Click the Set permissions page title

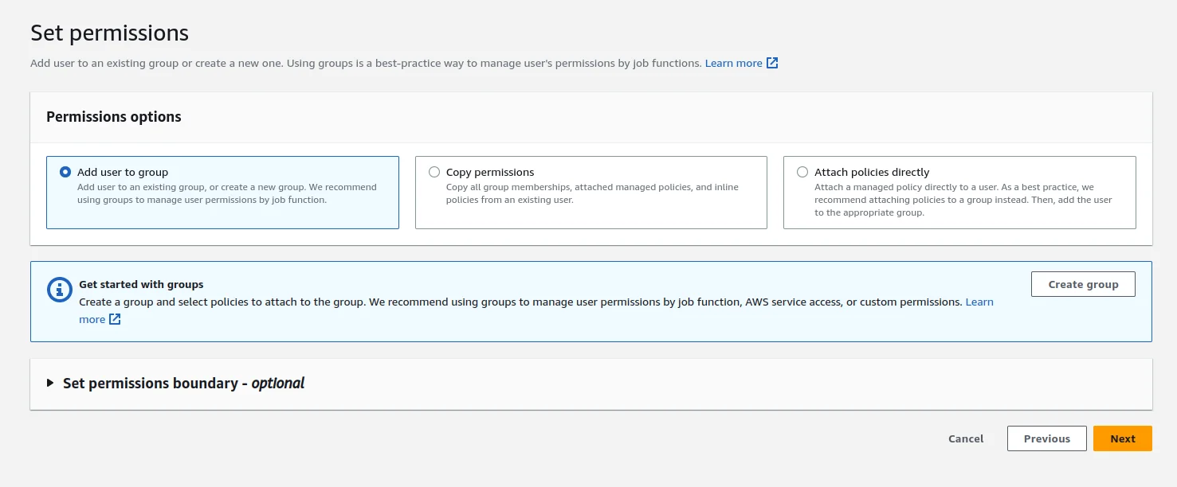[x=109, y=33]
